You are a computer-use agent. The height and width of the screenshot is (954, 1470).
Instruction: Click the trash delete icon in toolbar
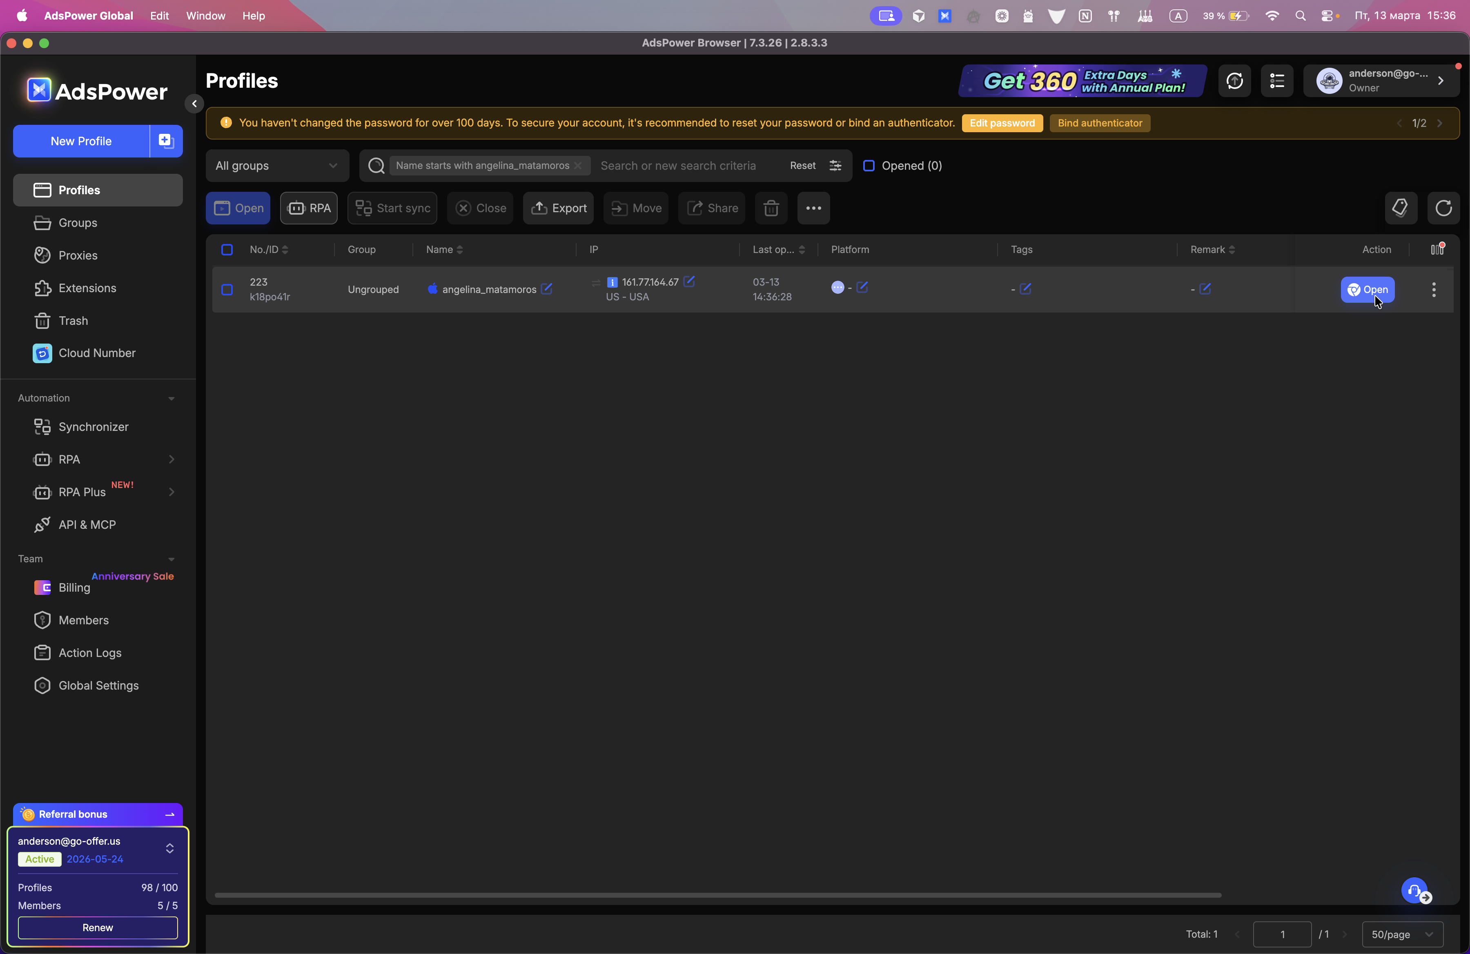click(x=771, y=208)
